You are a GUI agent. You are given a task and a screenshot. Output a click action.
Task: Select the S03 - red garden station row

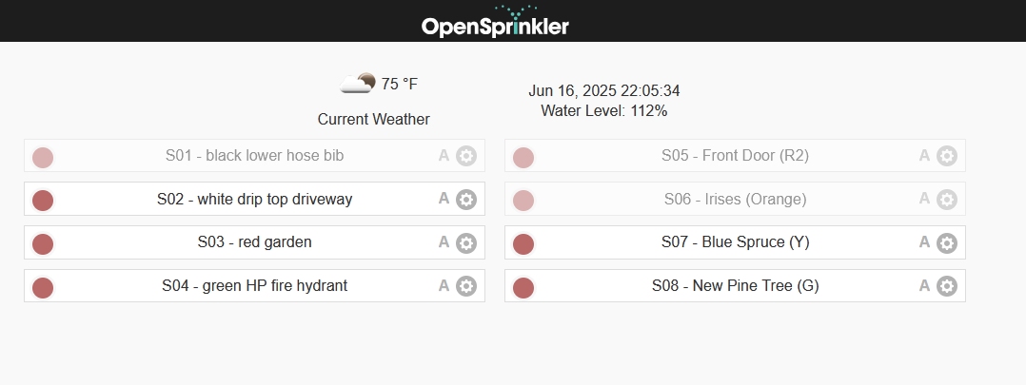[254, 242]
